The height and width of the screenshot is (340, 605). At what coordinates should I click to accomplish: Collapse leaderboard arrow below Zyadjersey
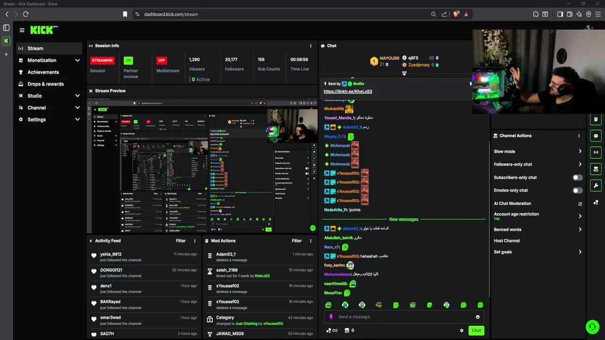[x=404, y=73]
